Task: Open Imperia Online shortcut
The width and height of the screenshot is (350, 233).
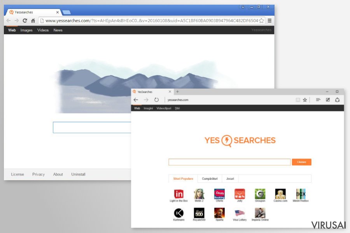Action: pyautogui.click(x=260, y=214)
